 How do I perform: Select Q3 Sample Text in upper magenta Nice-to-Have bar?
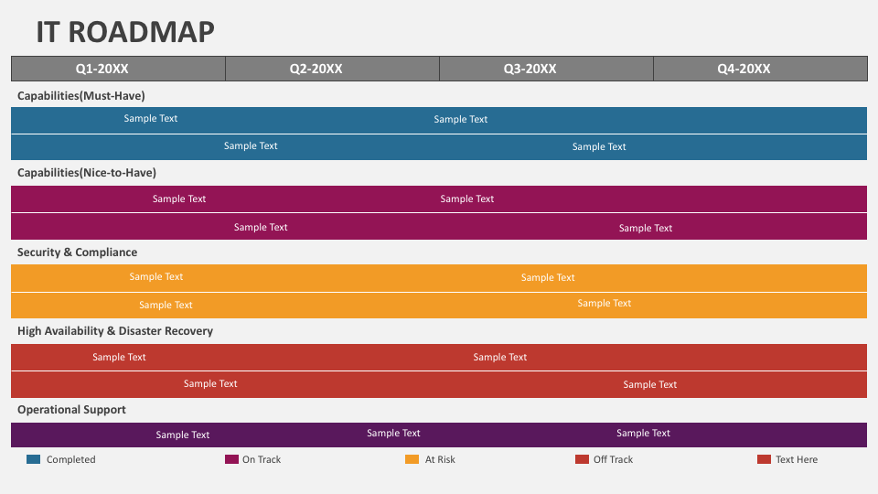467,199
